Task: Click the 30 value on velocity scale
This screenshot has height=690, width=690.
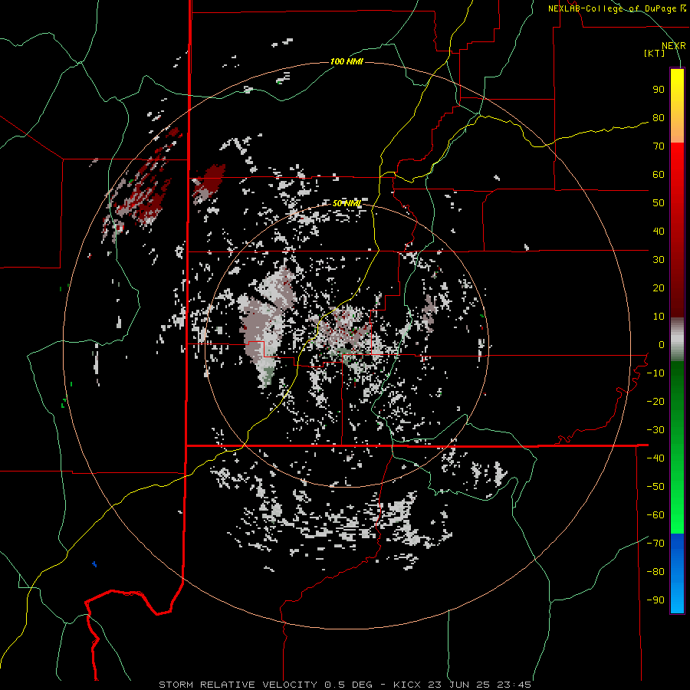Action: pos(659,260)
